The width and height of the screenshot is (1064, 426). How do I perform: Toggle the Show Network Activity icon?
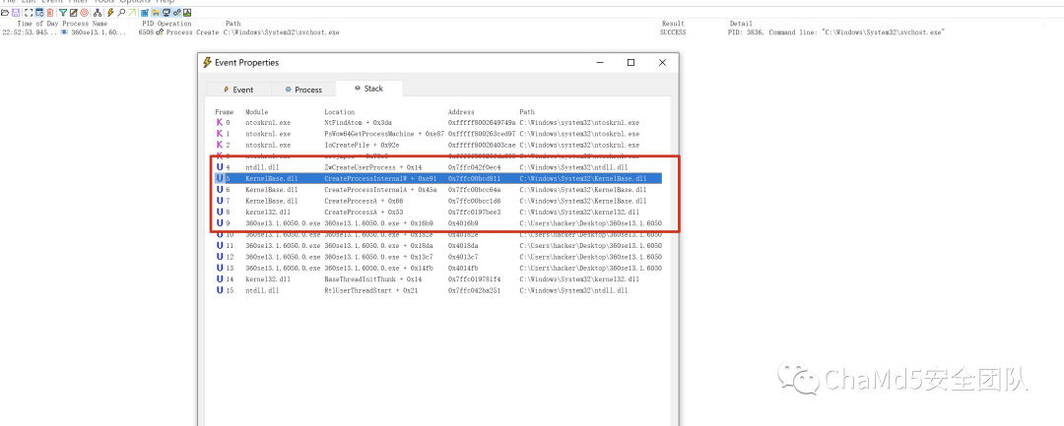pos(166,13)
